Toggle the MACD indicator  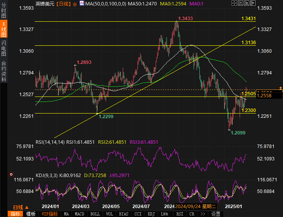(x=79, y=214)
